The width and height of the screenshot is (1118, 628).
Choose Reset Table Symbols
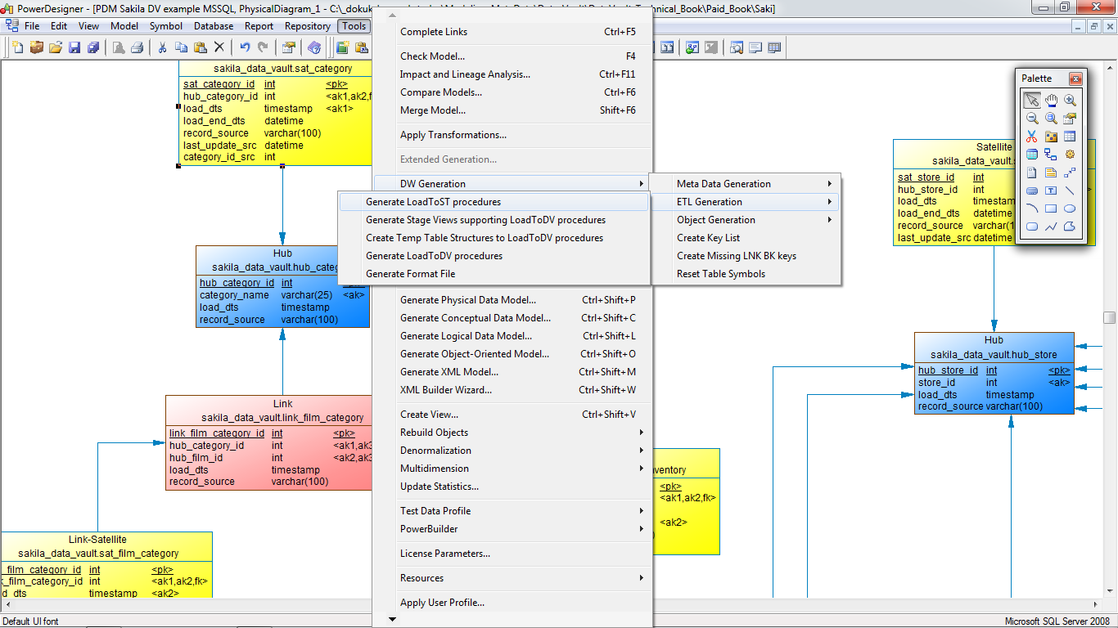click(x=746, y=274)
